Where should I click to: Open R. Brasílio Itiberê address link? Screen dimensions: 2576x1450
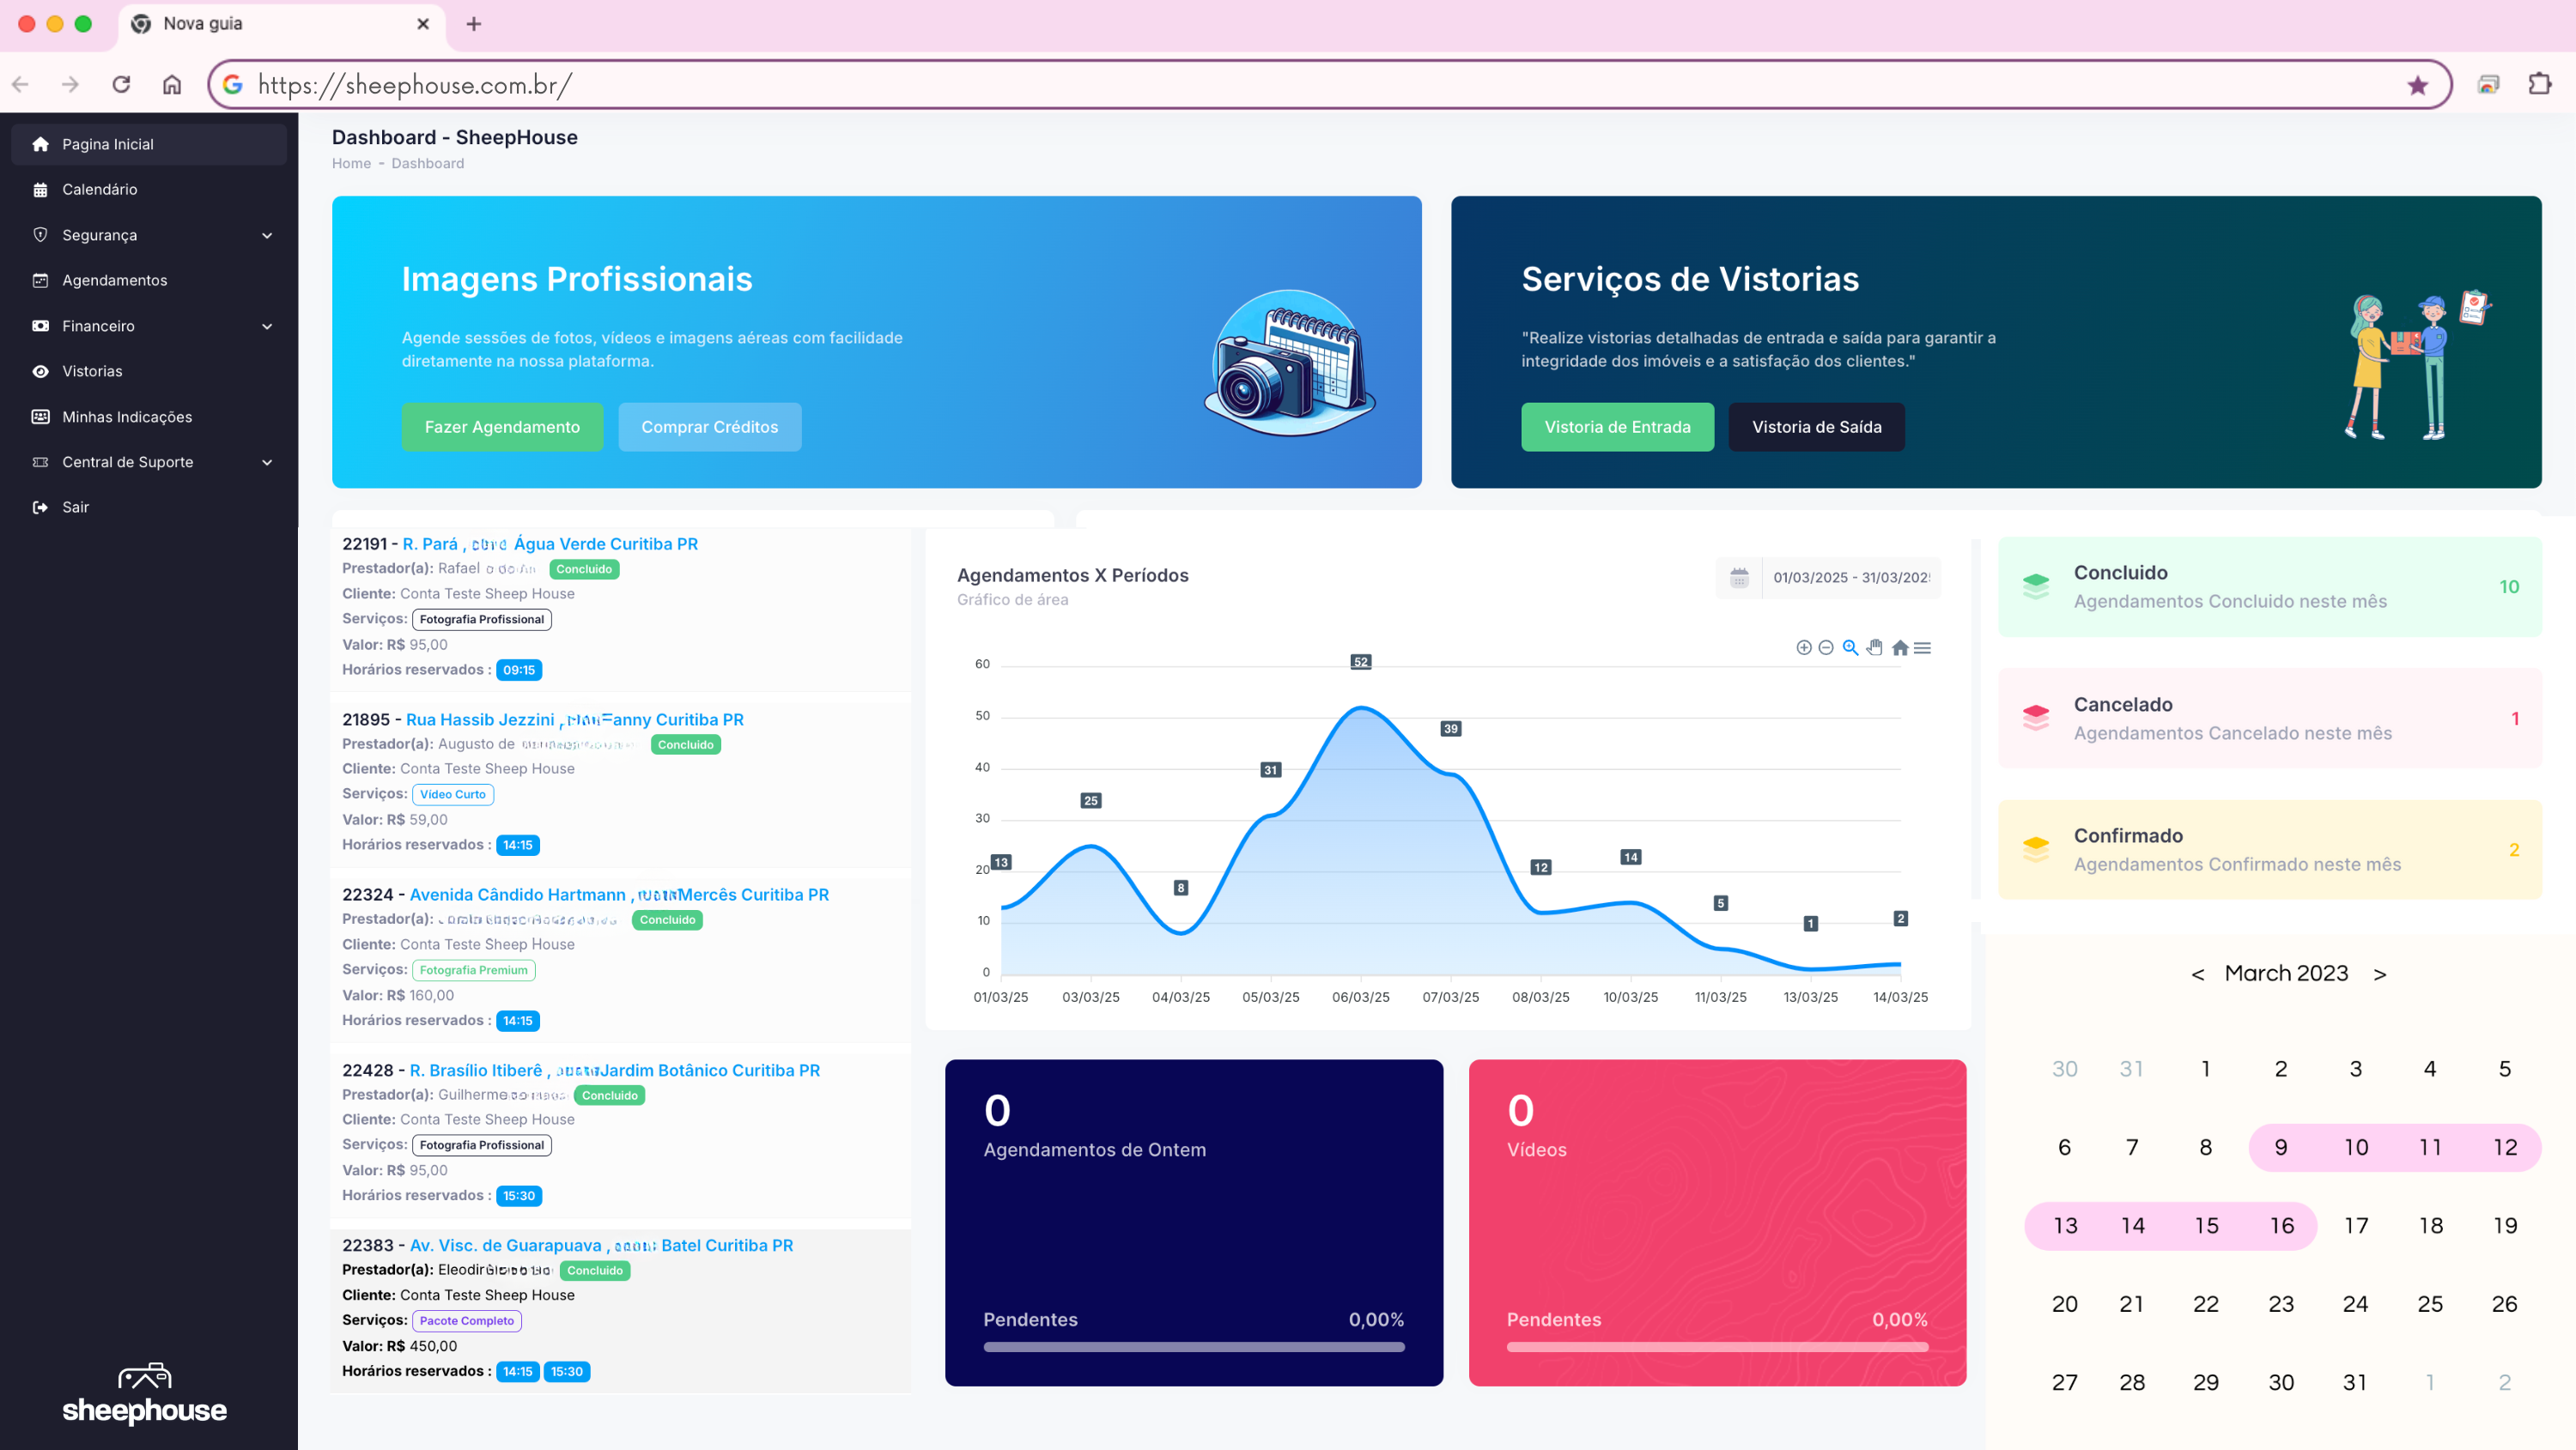click(615, 1071)
